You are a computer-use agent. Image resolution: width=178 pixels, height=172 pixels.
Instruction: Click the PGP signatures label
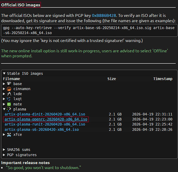coord(22,155)
